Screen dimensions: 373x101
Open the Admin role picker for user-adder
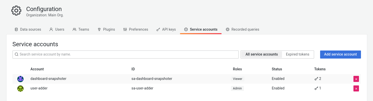[237, 88]
